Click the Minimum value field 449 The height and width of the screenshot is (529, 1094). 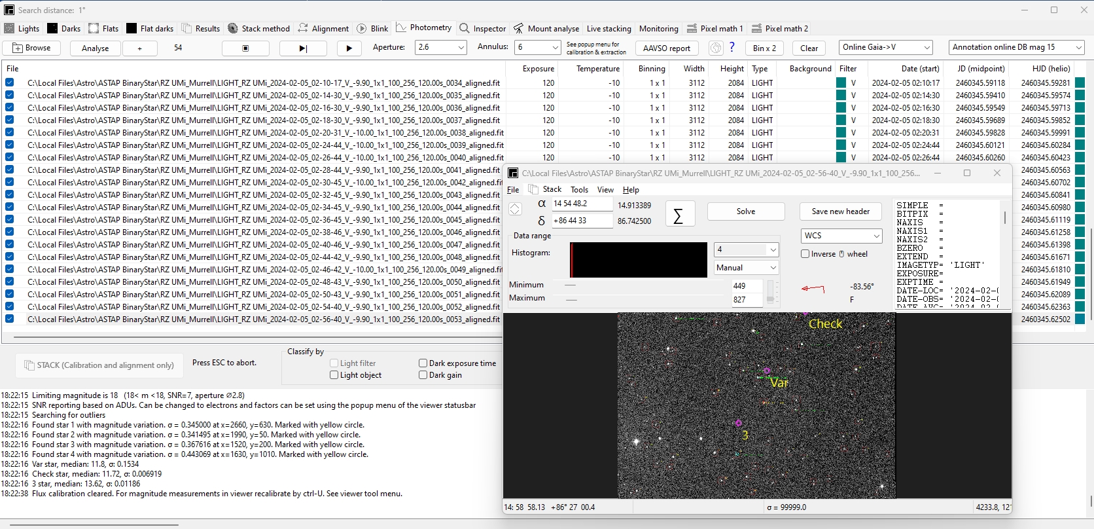click(x=747, y=286)
